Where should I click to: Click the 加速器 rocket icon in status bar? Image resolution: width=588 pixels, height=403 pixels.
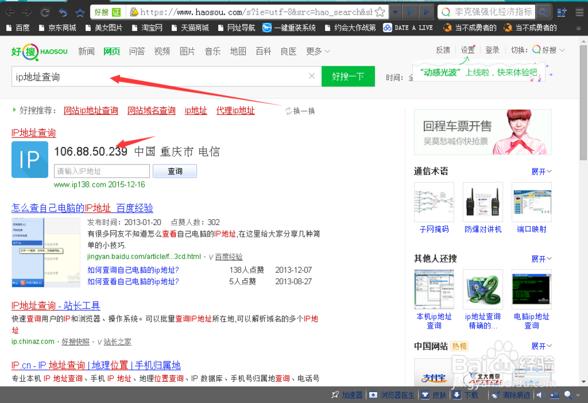(x=335, y=395)
